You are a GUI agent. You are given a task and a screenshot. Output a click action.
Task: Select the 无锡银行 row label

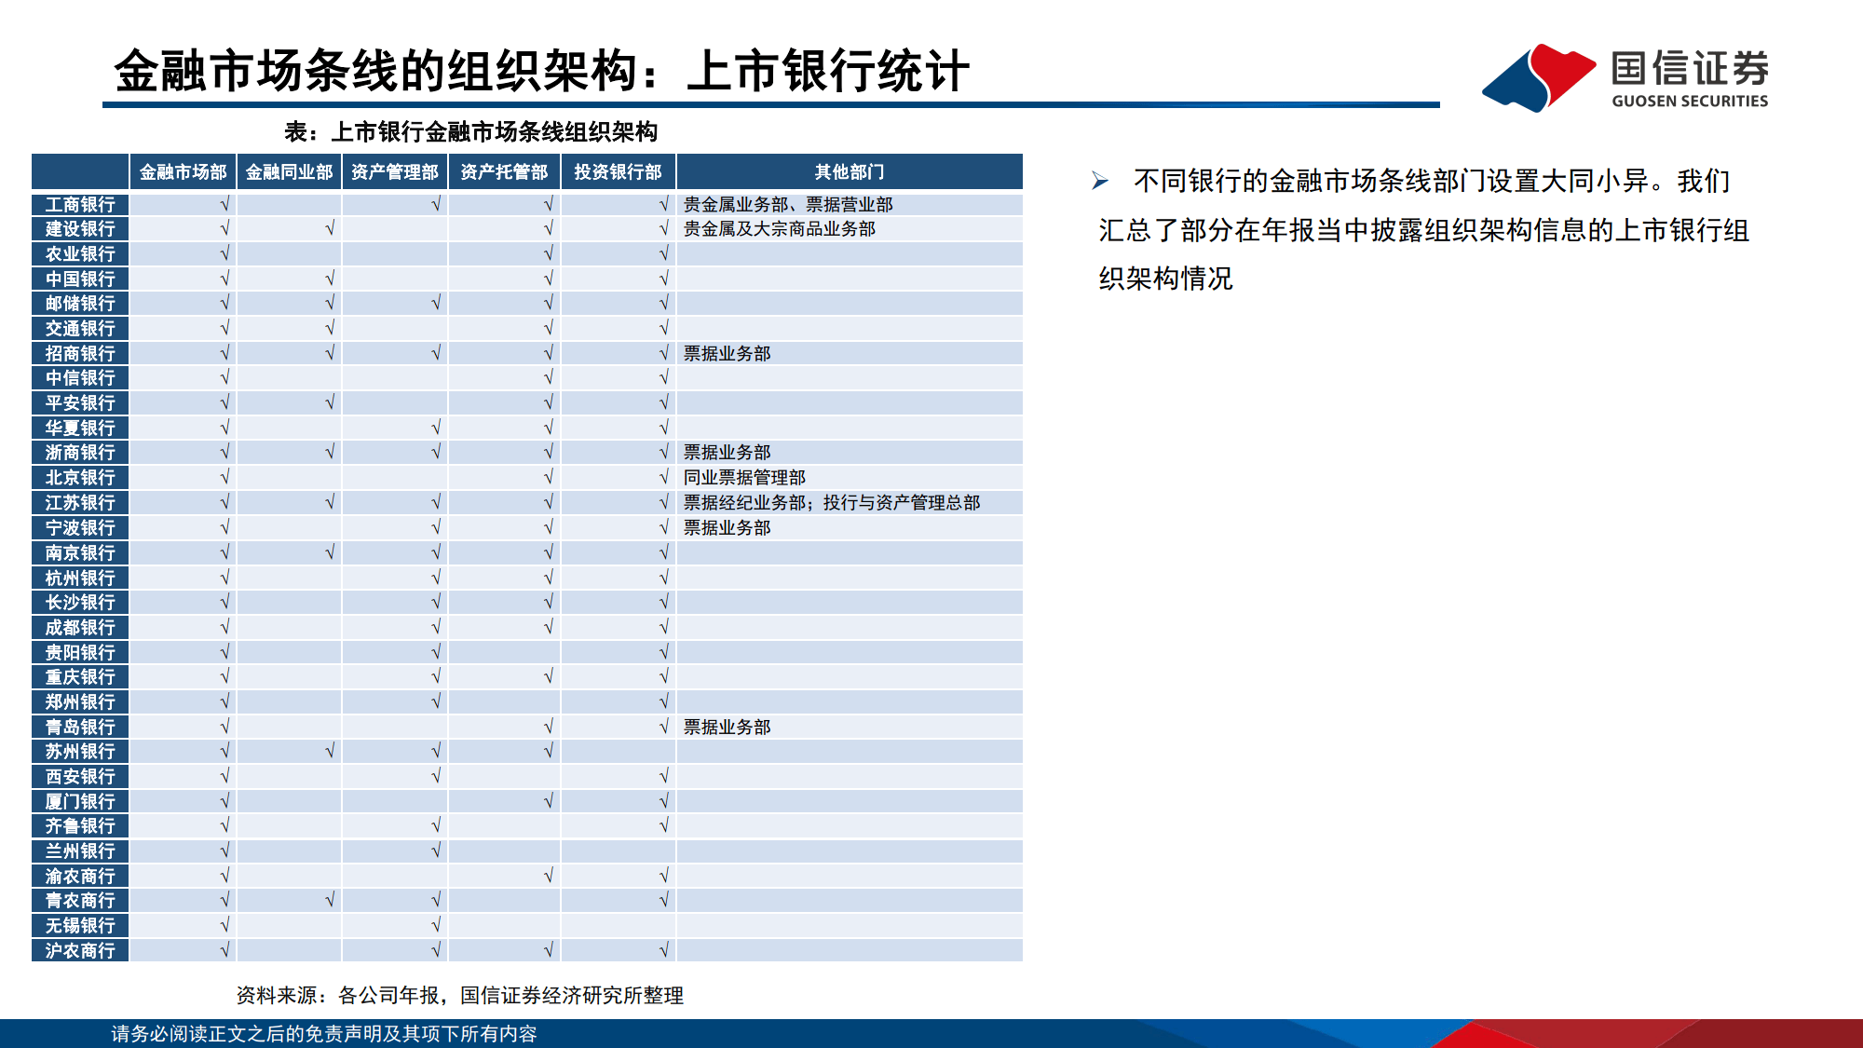tap(80, 926)
